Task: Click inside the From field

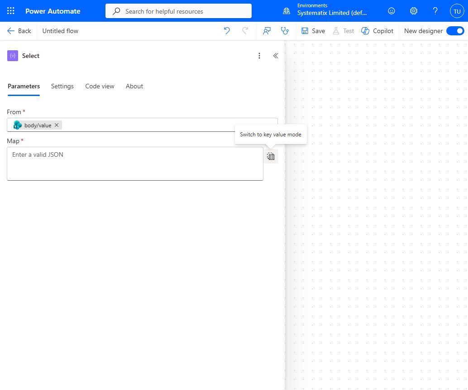Action: (142, 125)
